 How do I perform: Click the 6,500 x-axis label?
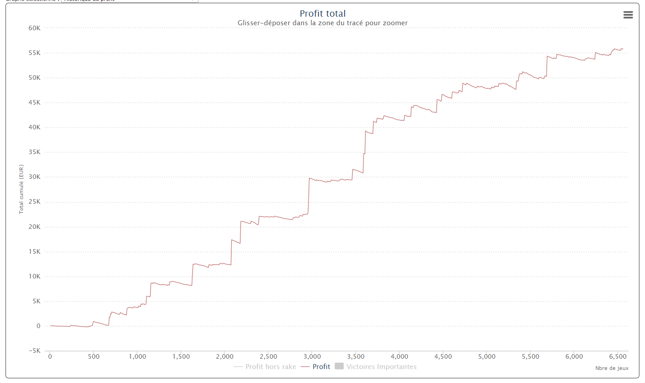pos(618,356)
